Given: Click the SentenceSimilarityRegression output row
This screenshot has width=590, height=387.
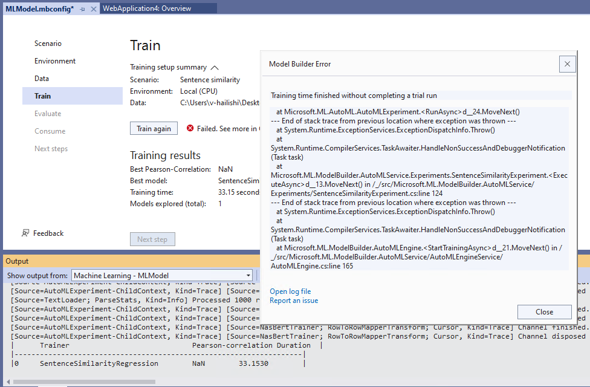Looking at the screenshot, I should tap(158, 363).
